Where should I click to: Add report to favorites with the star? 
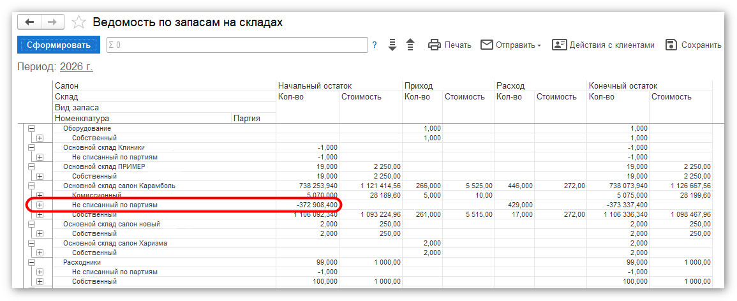pos(78,22)
